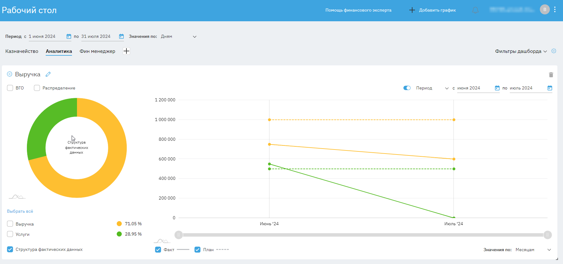The width and height of the screenshot is (563, 264).
Task: Select the Аналитика tab
Action: (59, 51)
